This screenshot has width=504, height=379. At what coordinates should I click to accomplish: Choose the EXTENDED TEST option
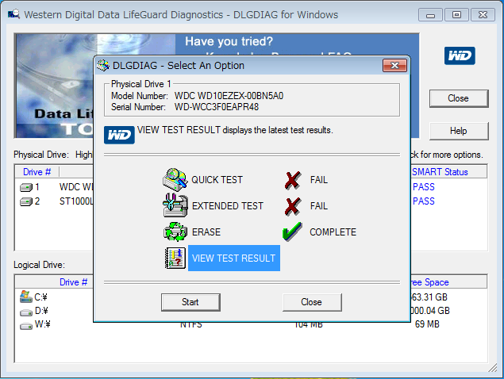coord(228,206)
